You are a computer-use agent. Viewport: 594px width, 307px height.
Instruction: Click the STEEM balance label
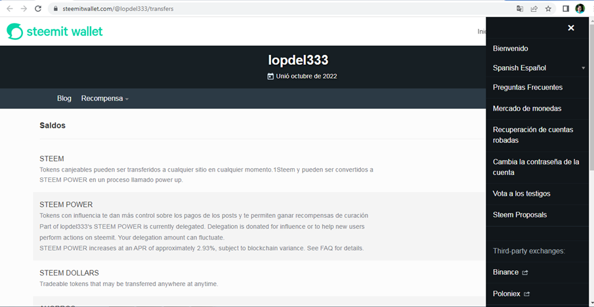pos(51,158)
